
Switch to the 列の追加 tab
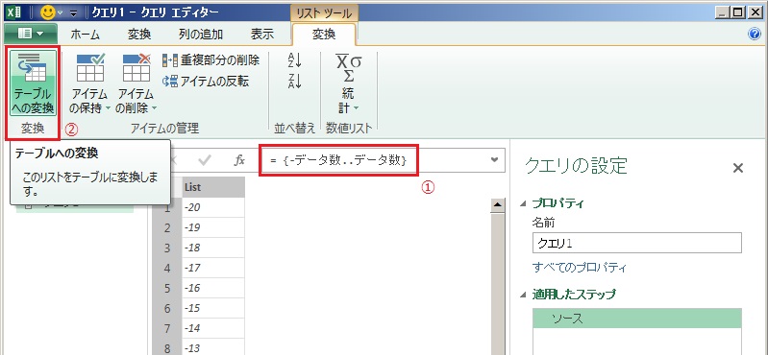(201, 35)
